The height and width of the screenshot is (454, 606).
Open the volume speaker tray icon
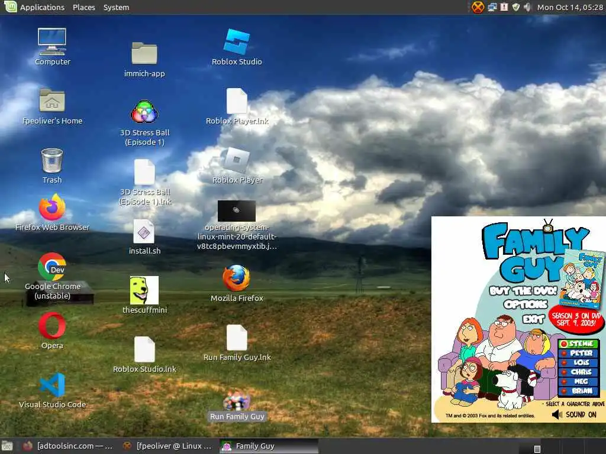(527, 7)
